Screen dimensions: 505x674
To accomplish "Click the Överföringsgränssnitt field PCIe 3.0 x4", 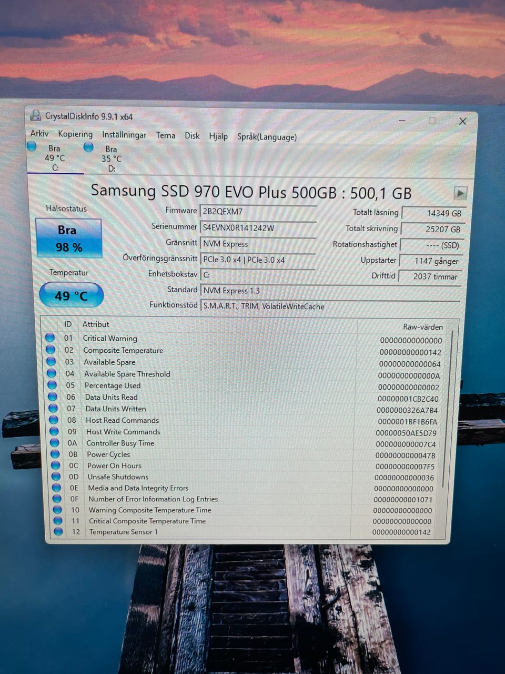I will pos(258,260).
